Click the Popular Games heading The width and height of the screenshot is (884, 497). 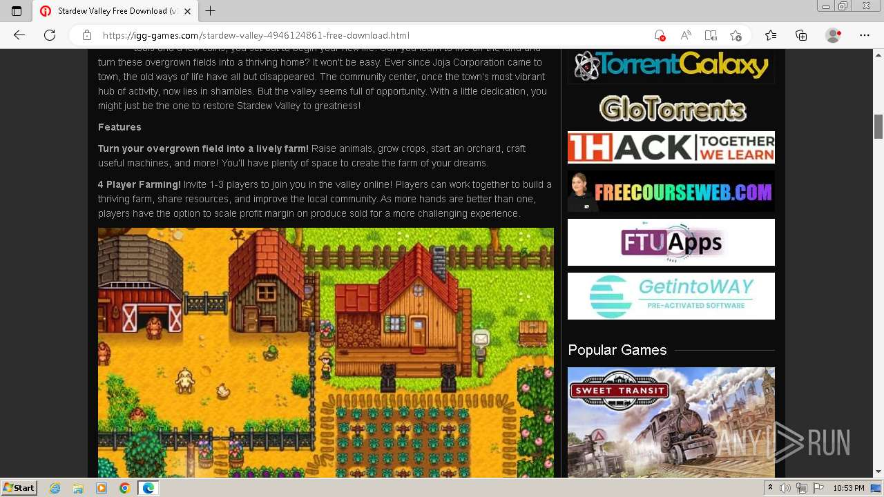pos(617,350)
